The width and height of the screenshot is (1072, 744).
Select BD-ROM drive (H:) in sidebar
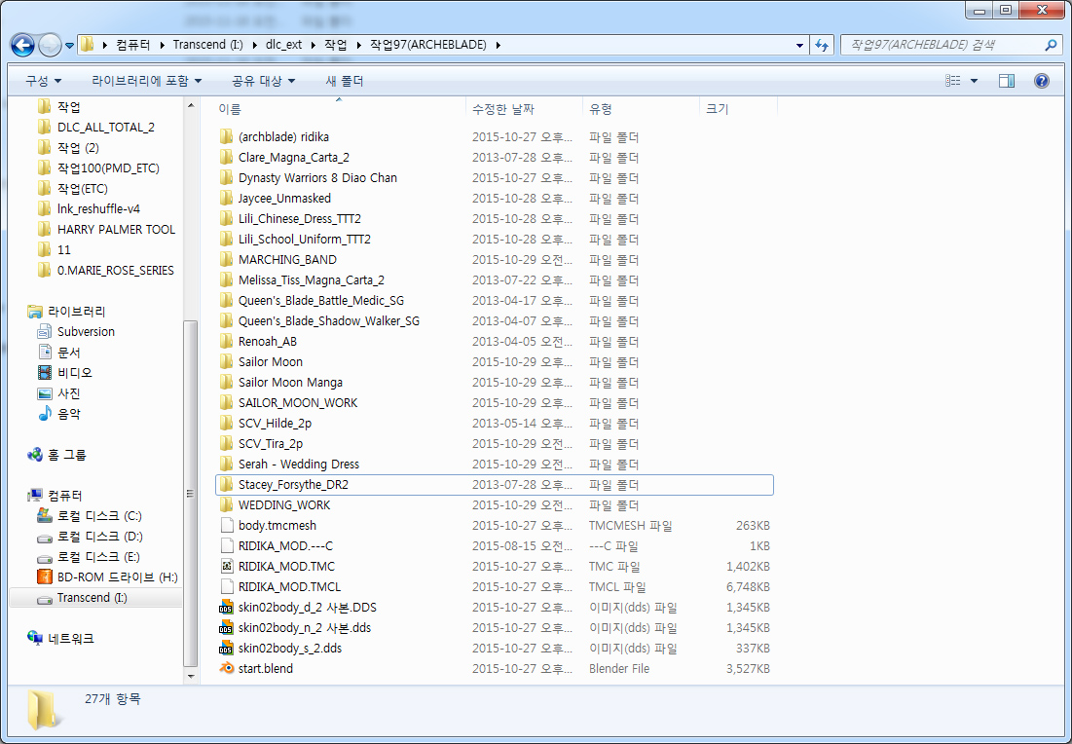(117, 577)
